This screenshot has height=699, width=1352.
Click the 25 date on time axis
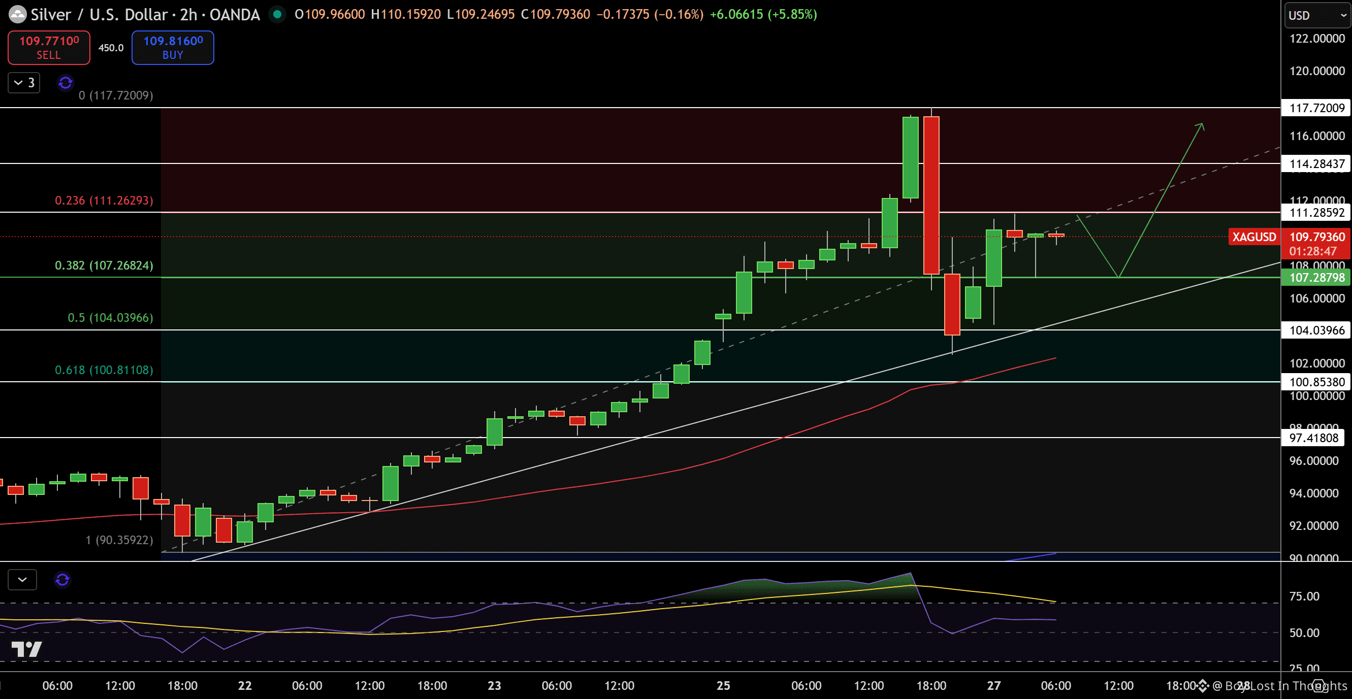(723, 685)
